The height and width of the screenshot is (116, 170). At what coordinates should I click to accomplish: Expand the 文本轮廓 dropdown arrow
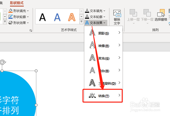click(104, 17)
